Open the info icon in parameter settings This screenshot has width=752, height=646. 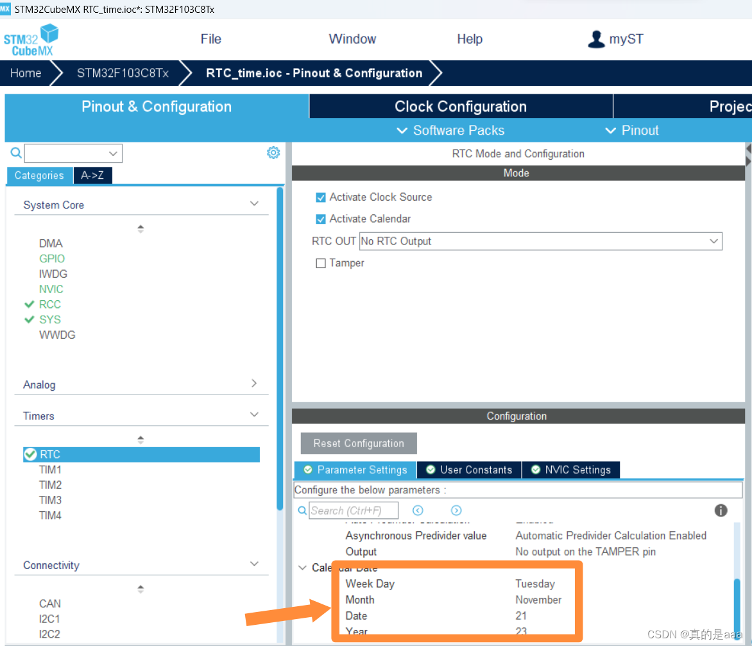pyautogui.click(x=721, y=510)
